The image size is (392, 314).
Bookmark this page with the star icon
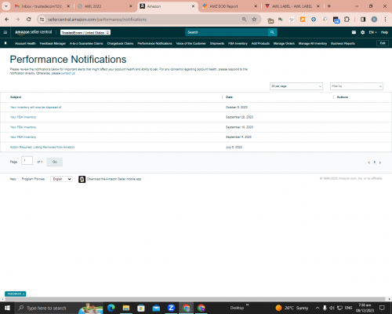coord(254,20)
